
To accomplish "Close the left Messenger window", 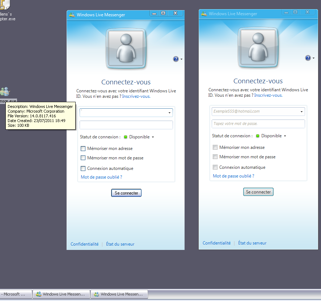I will 176,13.
